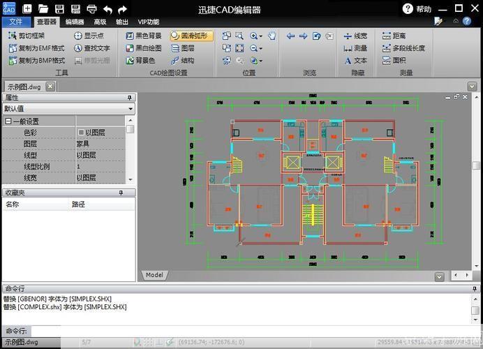Toggle 黑白绘图 black-white drawing

(144, 48)
